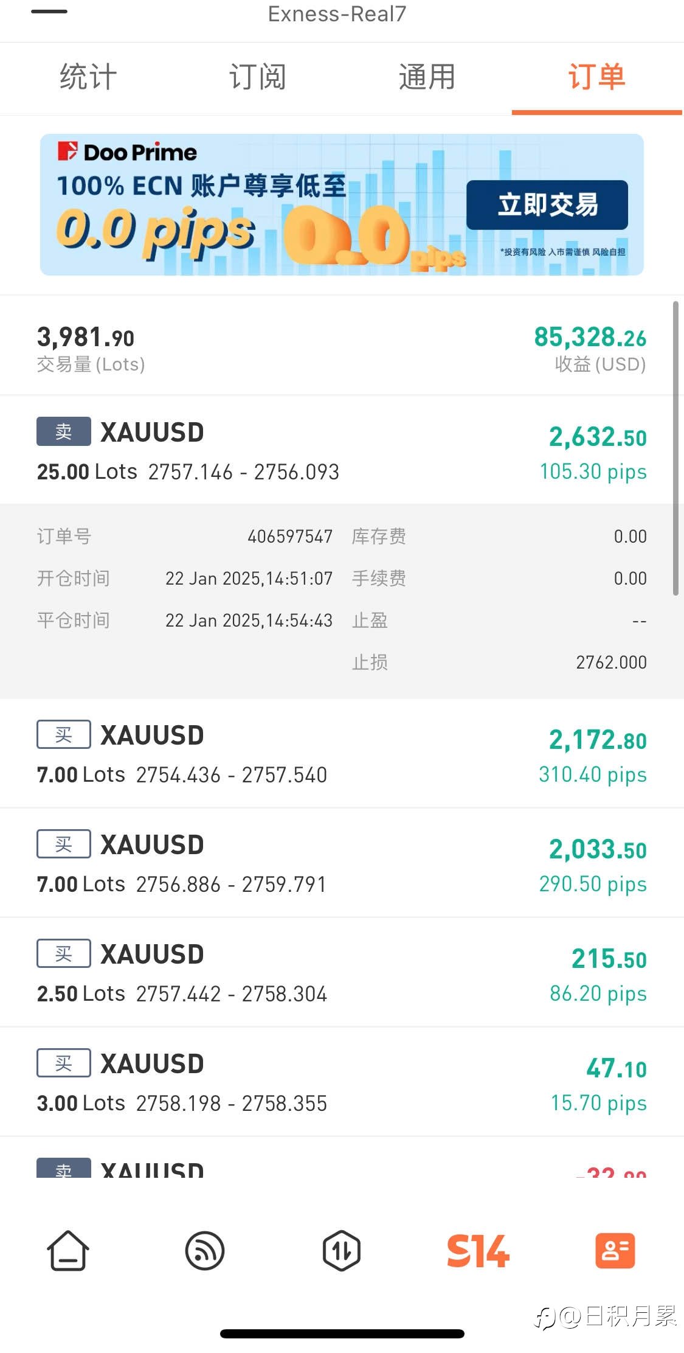Switch to the 订阅 tab
This screenshot has width=684, height=1353.
pos(257,77)
